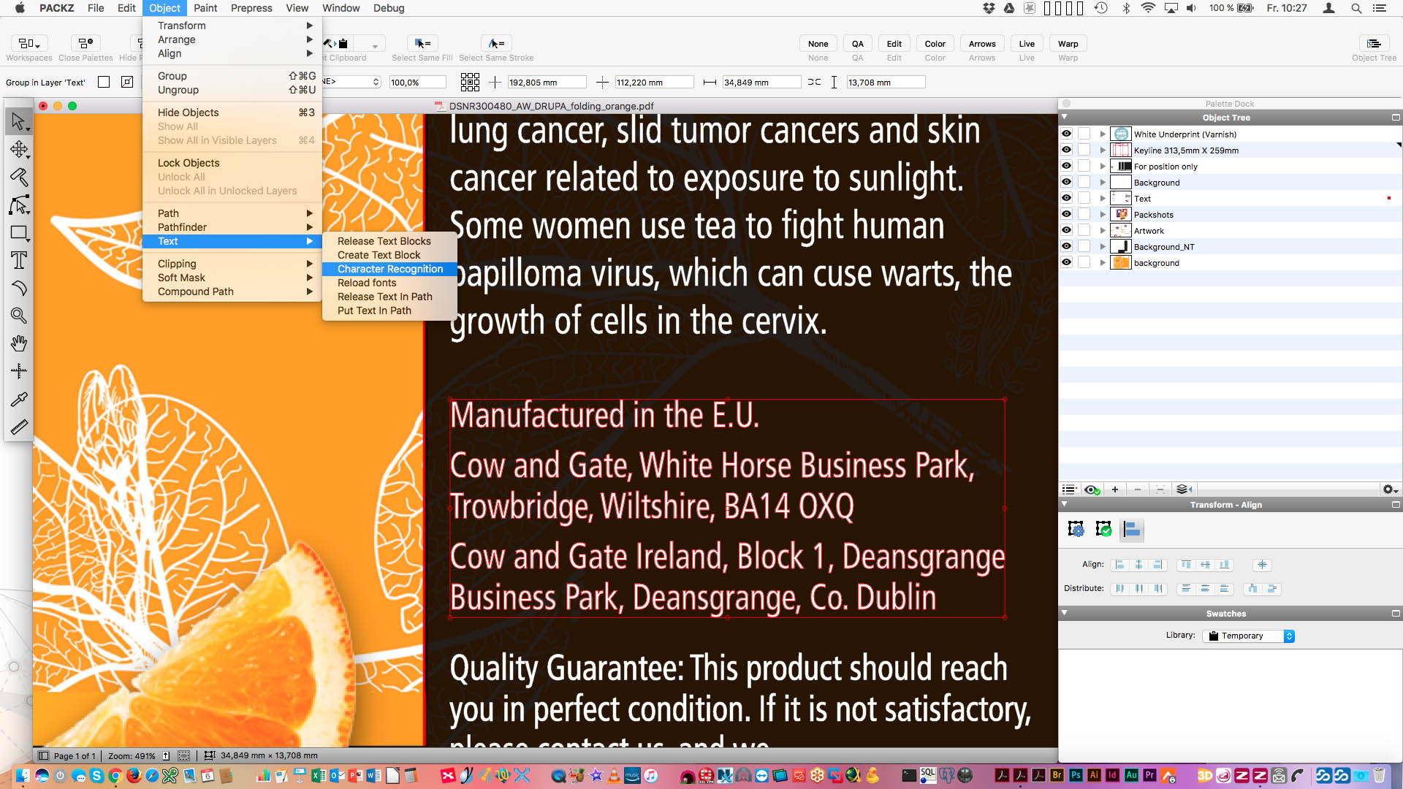The image size is (1403, 789).
Task: Expand the Text layer contents
Action: [x=1103, y=199]
